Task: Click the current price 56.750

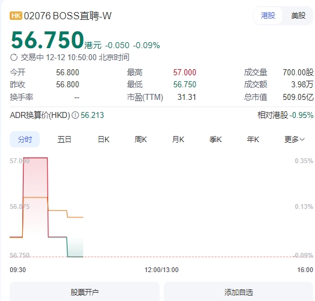Action: tap(47, 40)
